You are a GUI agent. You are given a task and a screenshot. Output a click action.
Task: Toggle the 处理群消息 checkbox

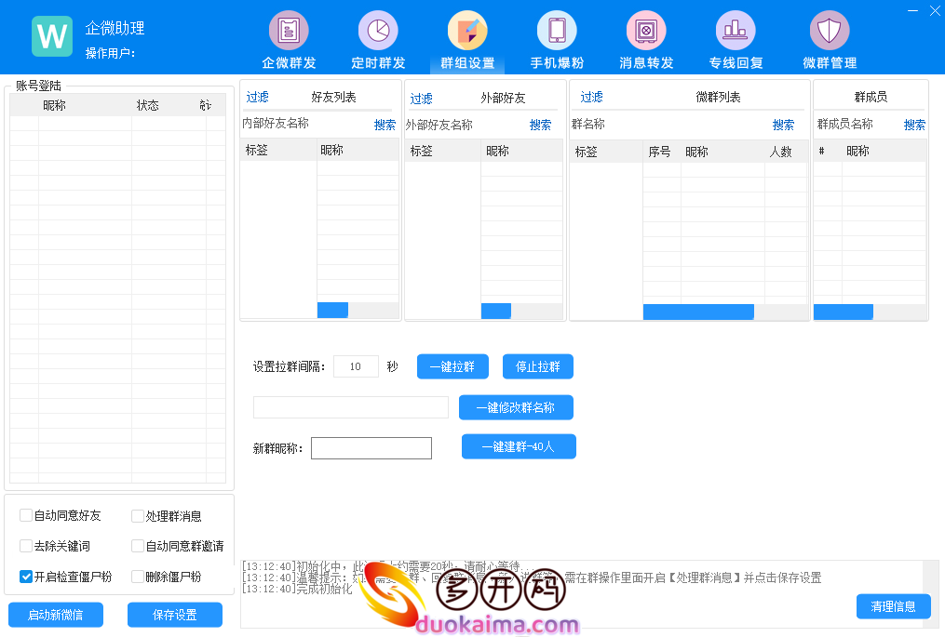pyautogui.click(x=138, y=516)
